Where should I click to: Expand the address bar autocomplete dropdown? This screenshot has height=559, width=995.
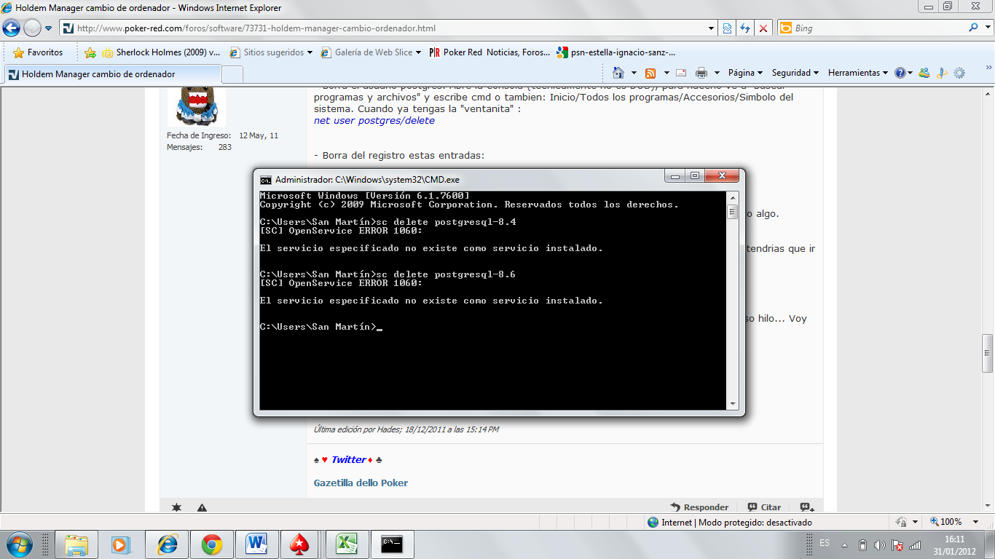(x=712, y=28)
